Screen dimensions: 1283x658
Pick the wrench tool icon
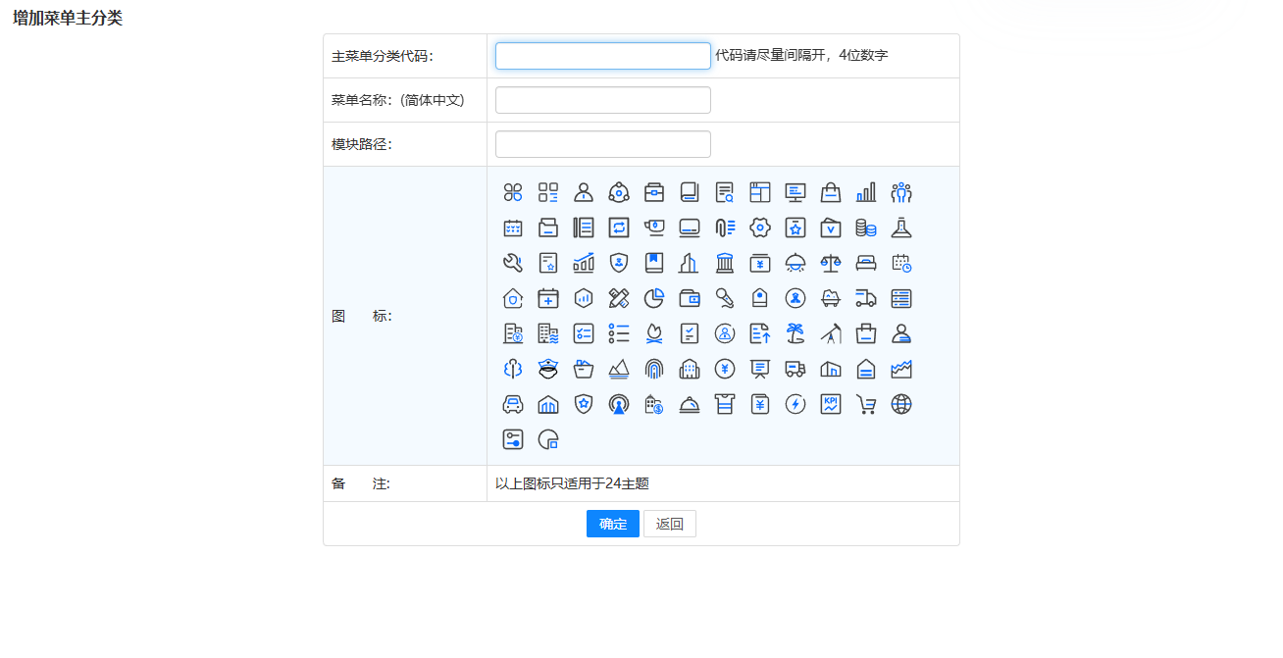pyautogui.click(x=513, y=263)
